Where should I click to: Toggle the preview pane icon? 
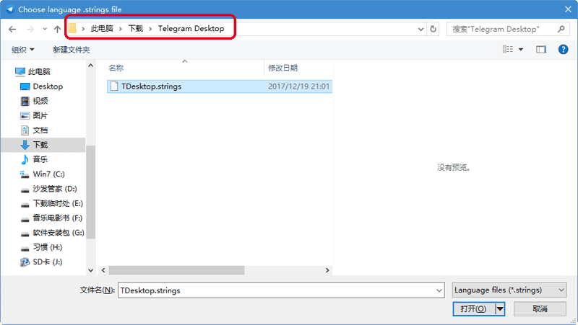(x=540, y=49)
